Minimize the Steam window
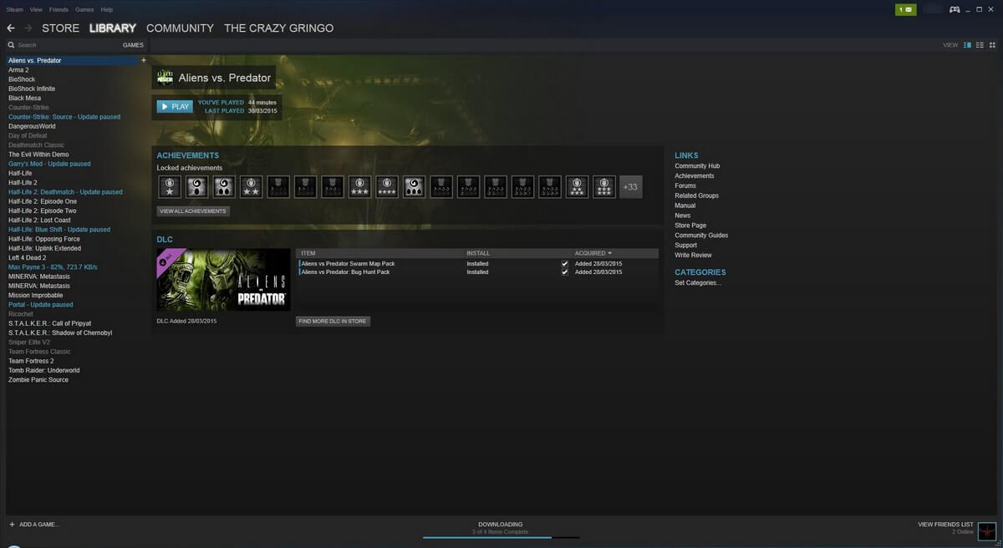This screenshot has height=548, width=1003. tap(970, 9)
